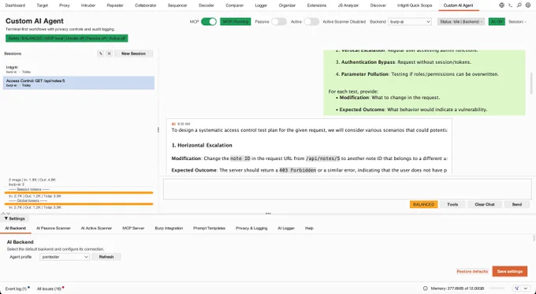Select the AI Backend settings tab
The height and width of the screenshot is (294, 536).
pos(16,228)
